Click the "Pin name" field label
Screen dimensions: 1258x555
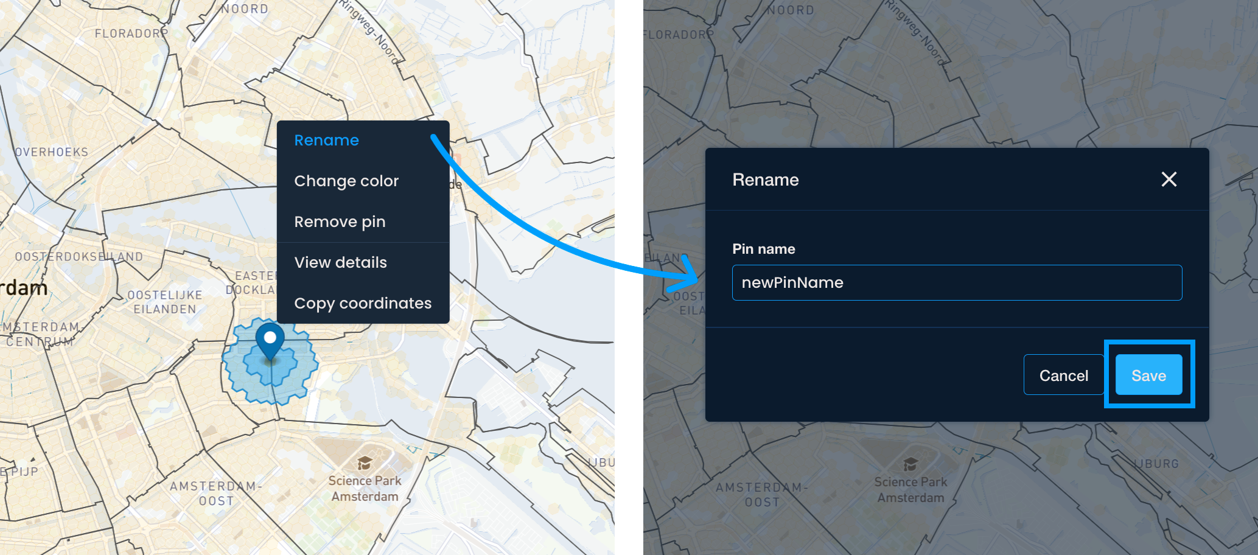coord(763,249)
